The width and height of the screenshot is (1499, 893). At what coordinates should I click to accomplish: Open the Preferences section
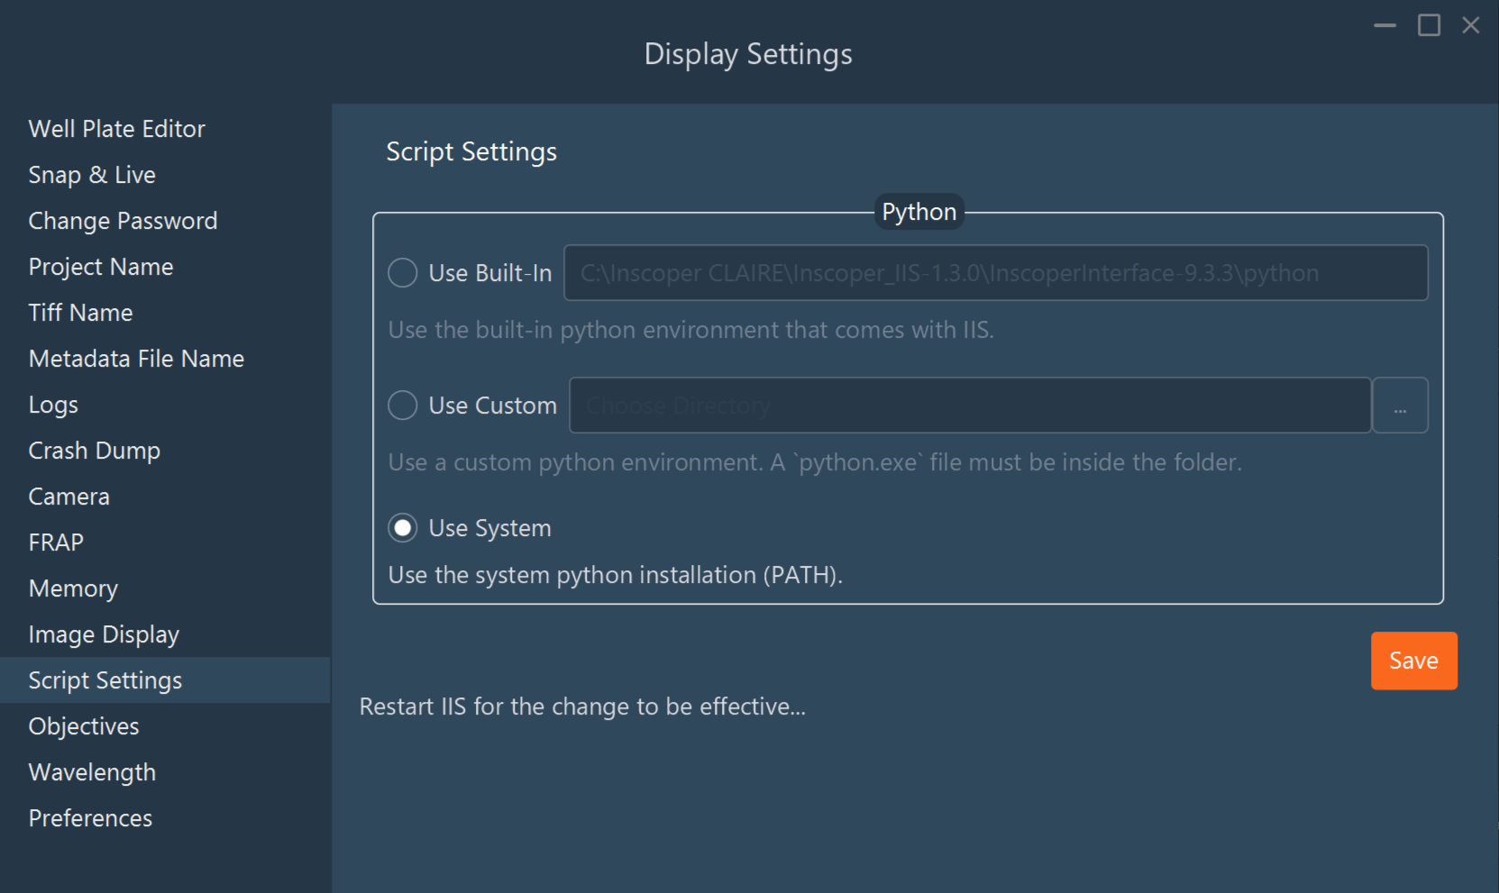click(89, 817)
